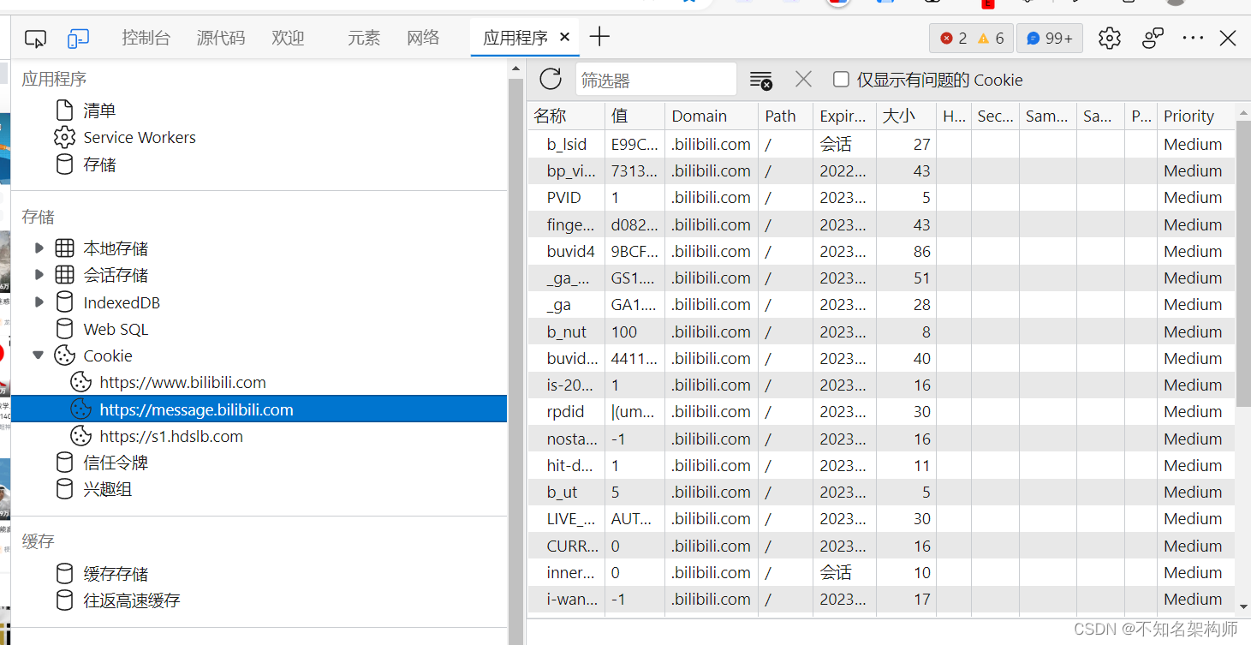The image size is (1251, 645).
Task: Click the errors count badge showing 2
Action: click(x=953, y=39)
